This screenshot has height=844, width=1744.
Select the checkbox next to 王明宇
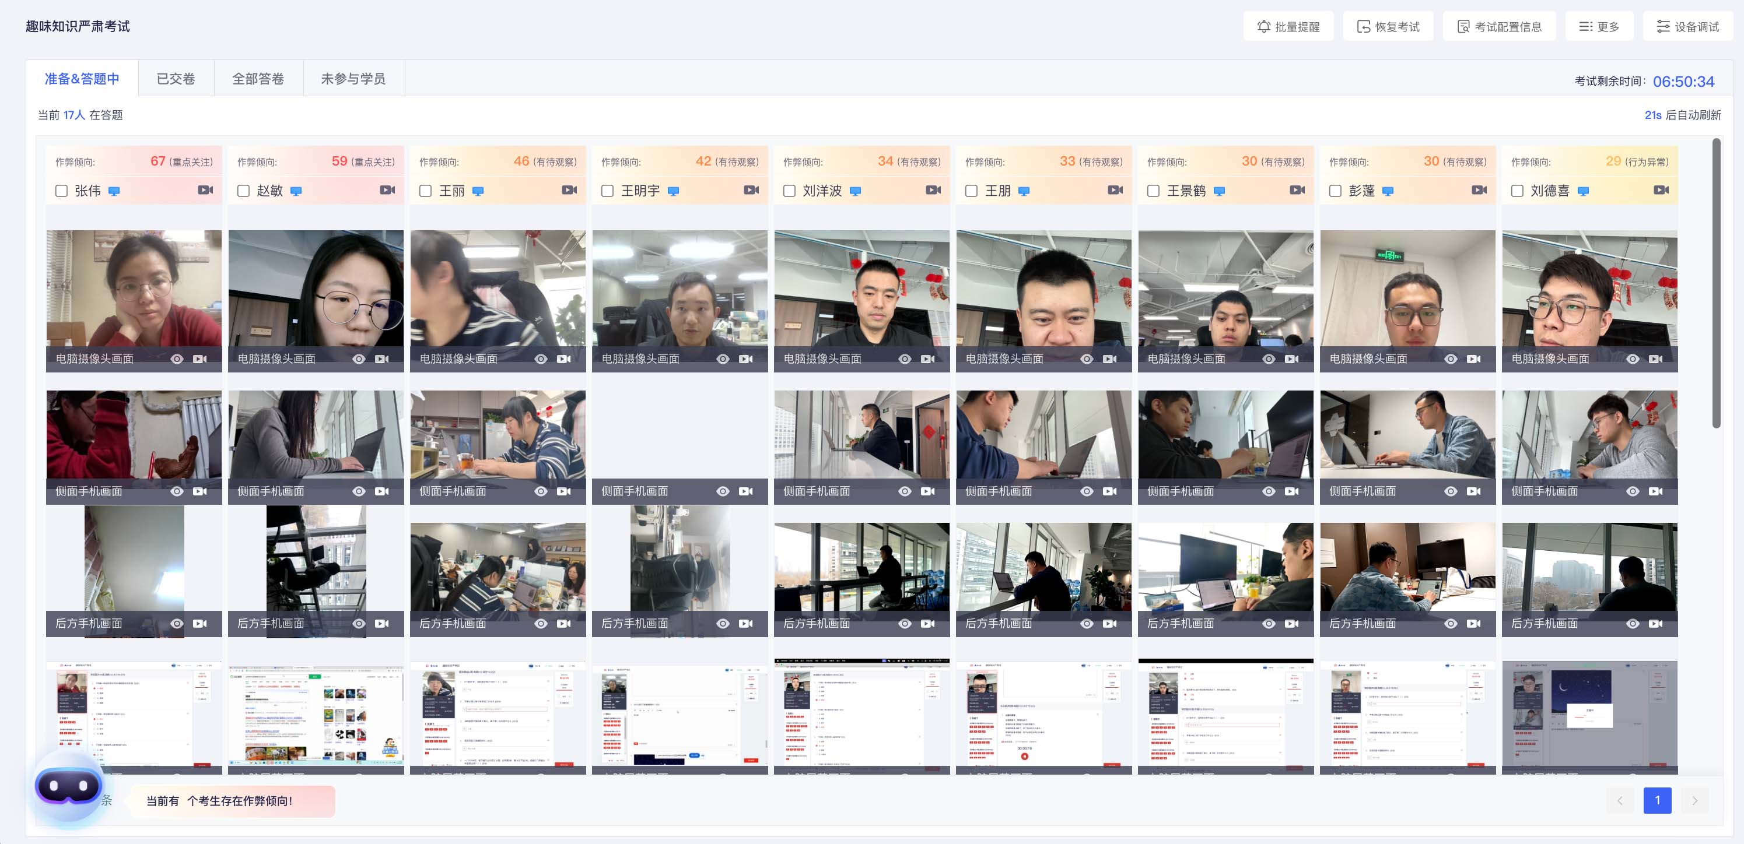click(607, 191)
